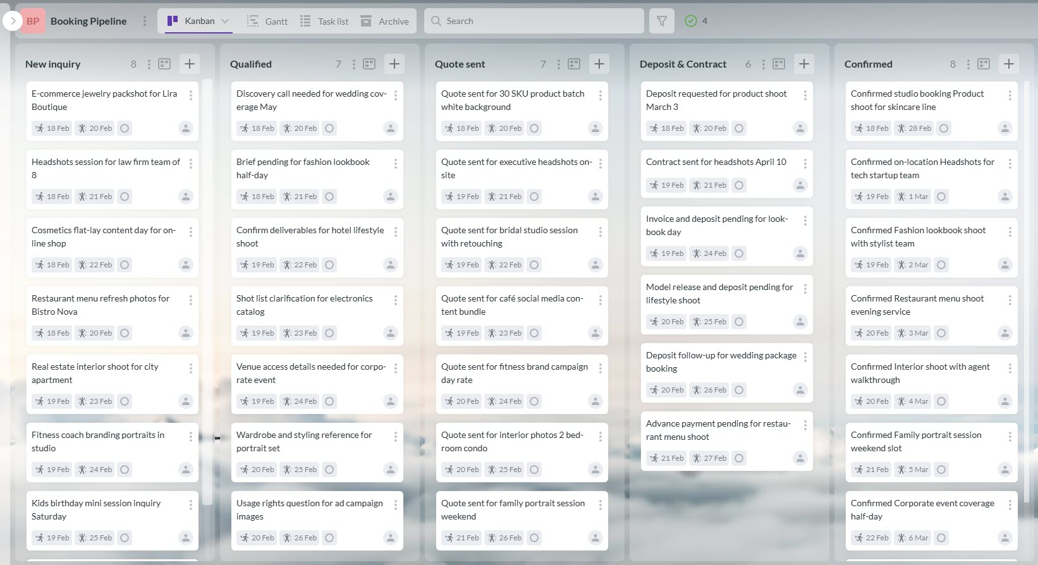Open the Qualified column options menu

click(354, 64)
